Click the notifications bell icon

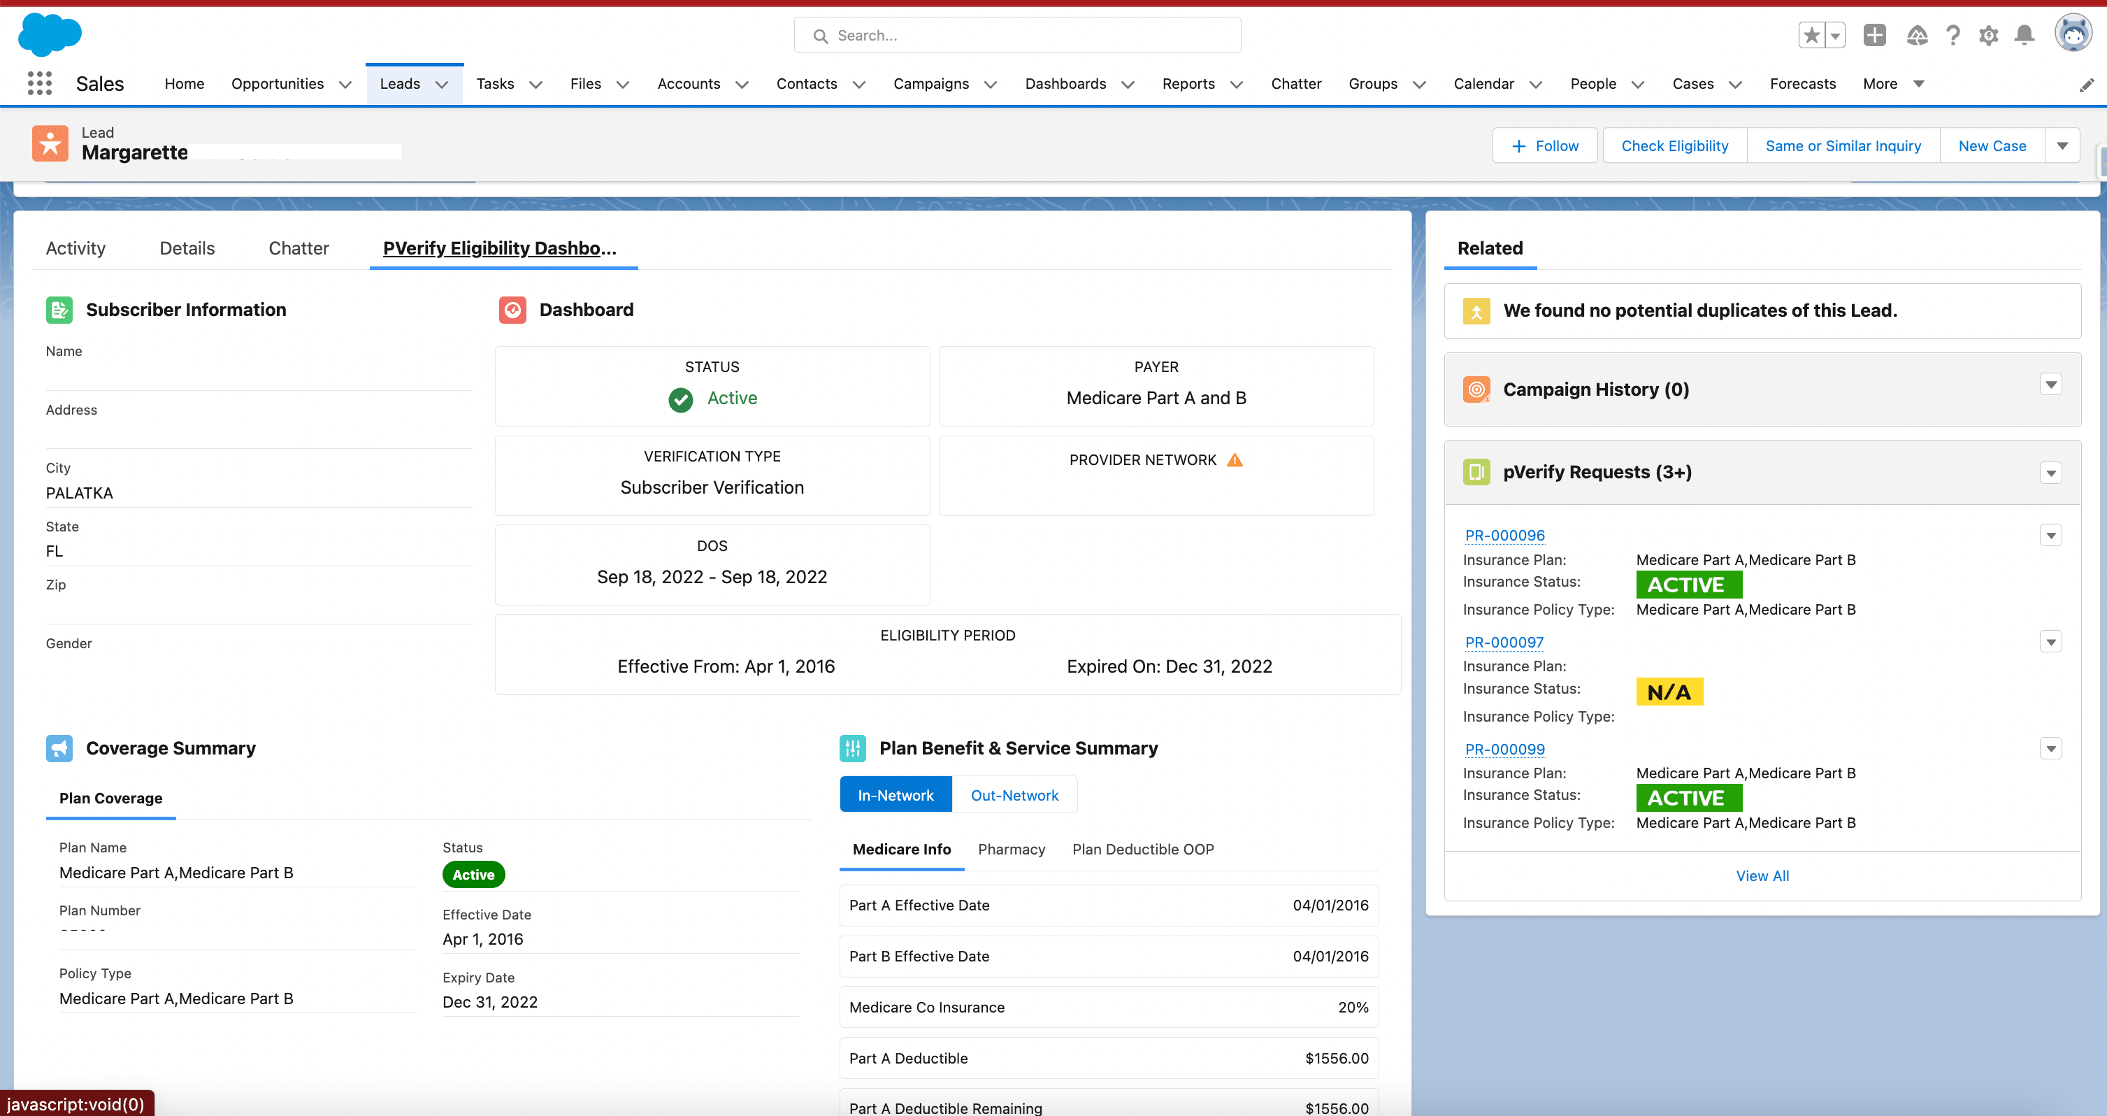pos(2025,35)
